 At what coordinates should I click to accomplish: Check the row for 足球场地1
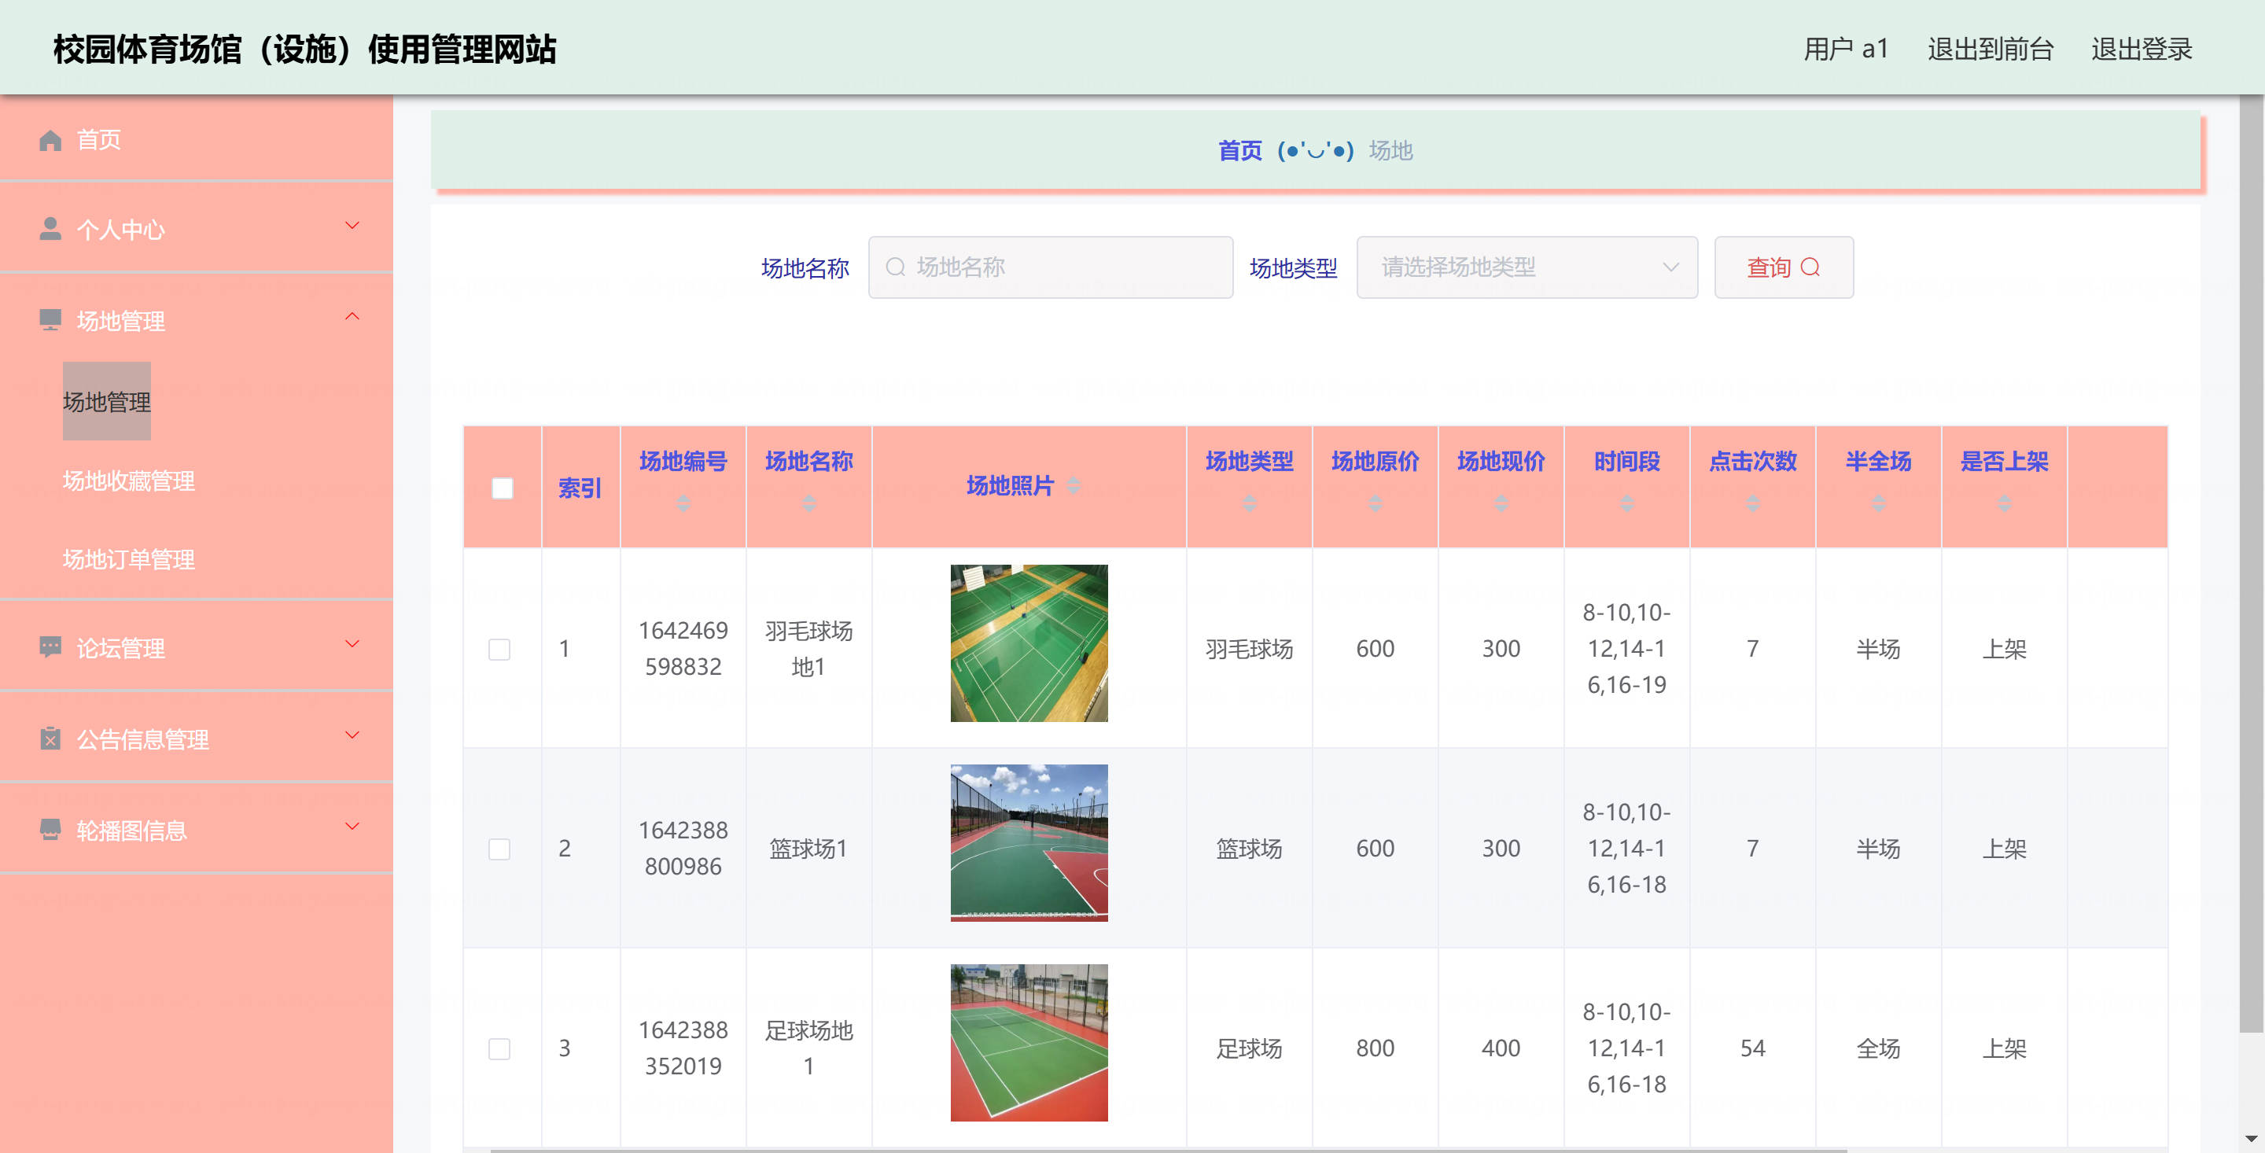click(499, 1048)
